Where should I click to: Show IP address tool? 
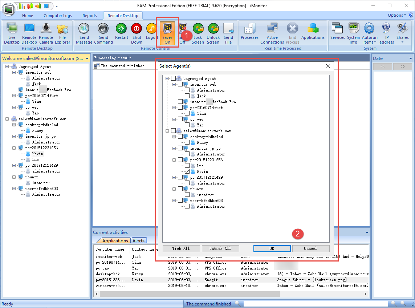pyautogui.click(x=387, y=33)
